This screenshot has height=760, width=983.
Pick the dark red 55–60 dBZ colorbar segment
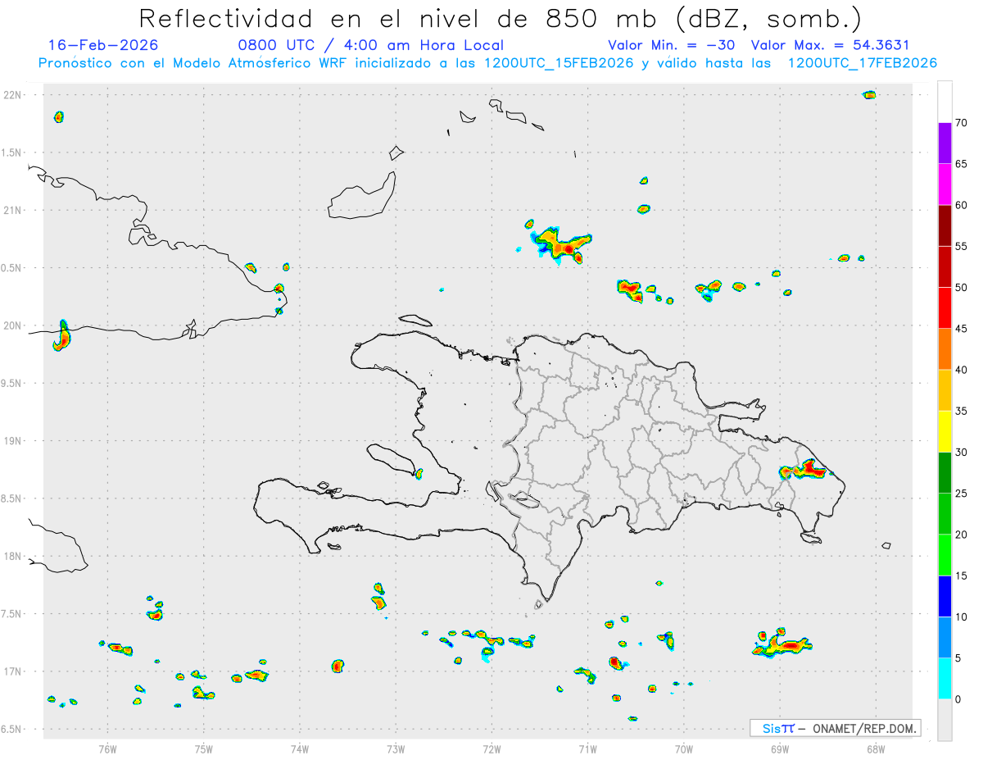coord(944,225)
